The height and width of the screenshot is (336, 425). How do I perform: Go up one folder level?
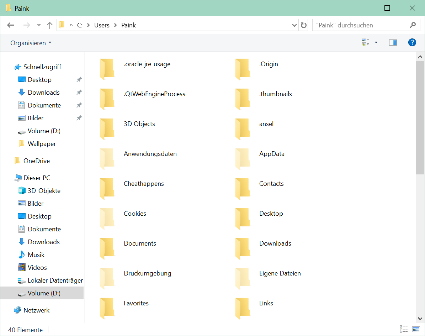click(x=49, y=25)
